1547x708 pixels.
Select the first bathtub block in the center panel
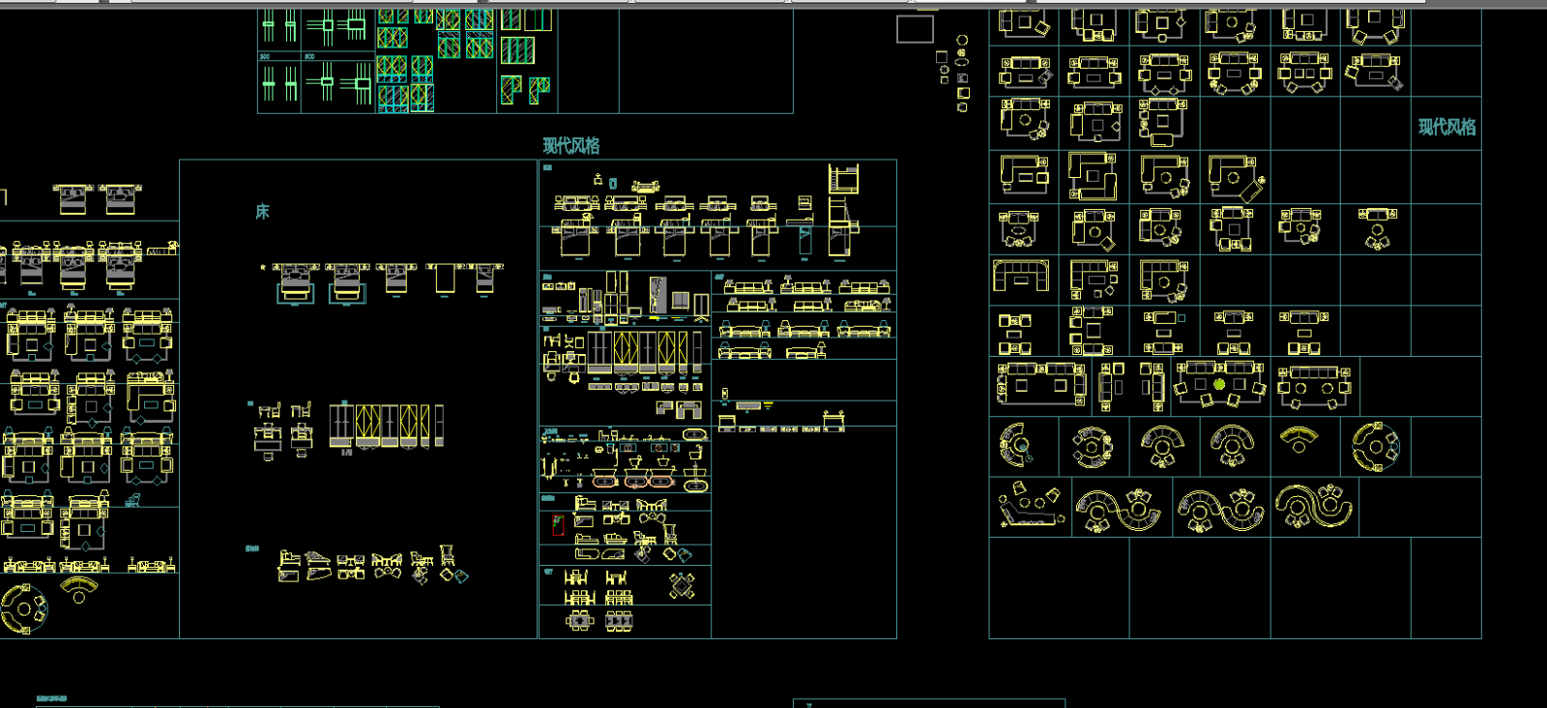605,480
